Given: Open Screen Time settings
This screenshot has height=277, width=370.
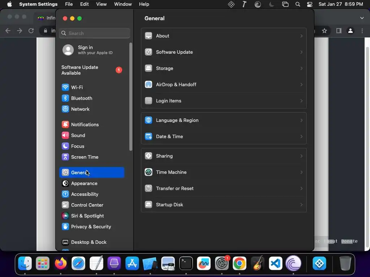Looking at the screenshot, I should click(x=92, y=157).
